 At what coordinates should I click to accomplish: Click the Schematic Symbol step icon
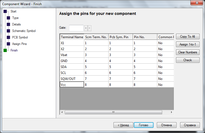click(8, 31)
